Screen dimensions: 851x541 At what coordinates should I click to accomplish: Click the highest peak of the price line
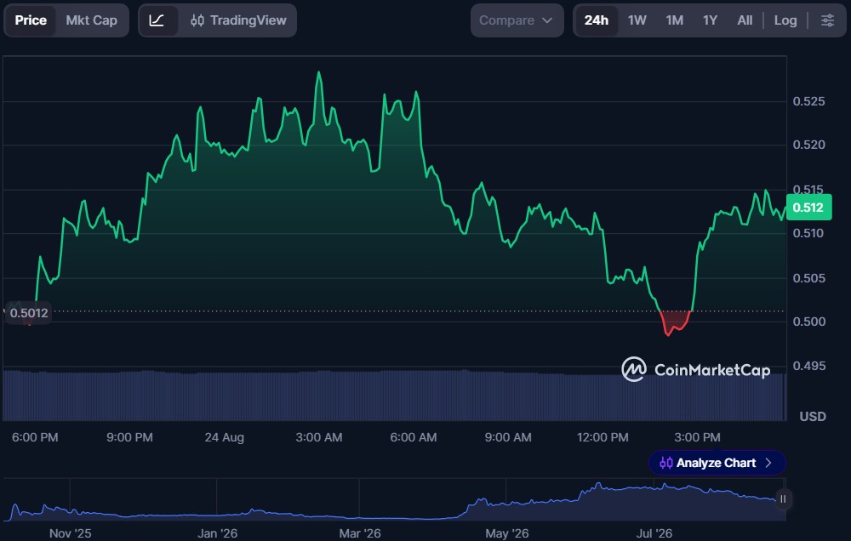[318, 72]
